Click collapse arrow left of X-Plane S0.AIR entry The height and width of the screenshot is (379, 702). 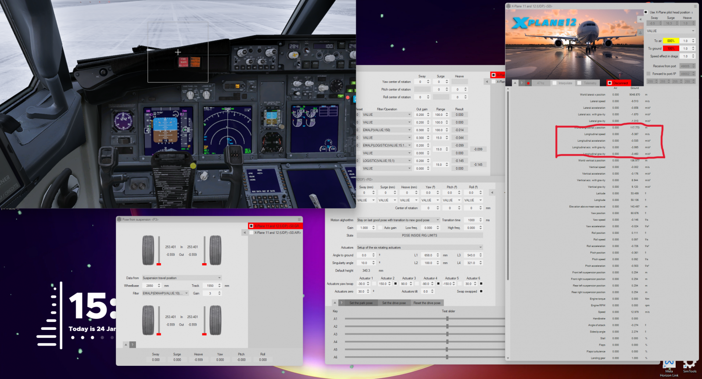(244, 232)
